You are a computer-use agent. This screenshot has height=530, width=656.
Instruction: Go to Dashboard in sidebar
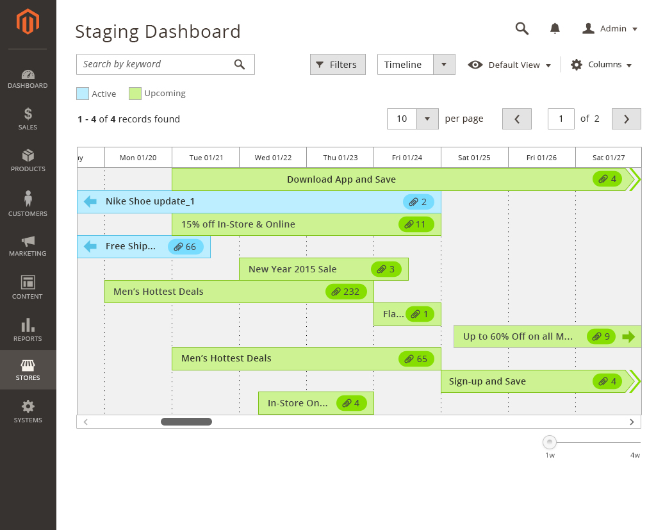coord(28,79)
